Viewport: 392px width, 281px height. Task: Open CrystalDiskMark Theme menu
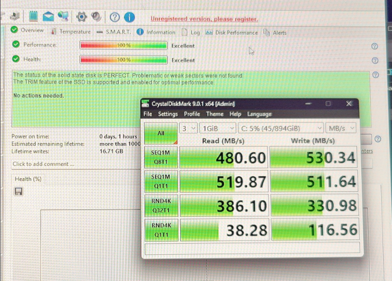(x=215, y=114)
